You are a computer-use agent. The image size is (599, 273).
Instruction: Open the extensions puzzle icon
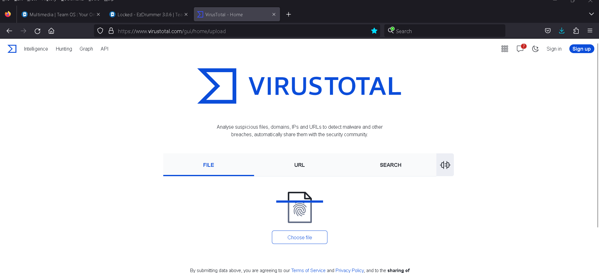coord(576,31)
